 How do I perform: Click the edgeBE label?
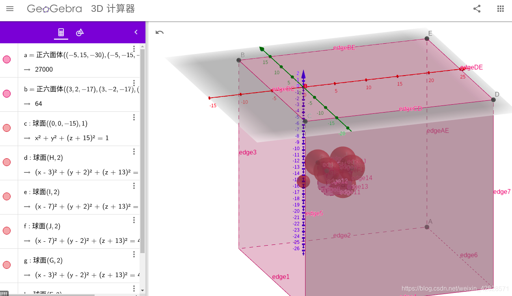tap(344, 48)
